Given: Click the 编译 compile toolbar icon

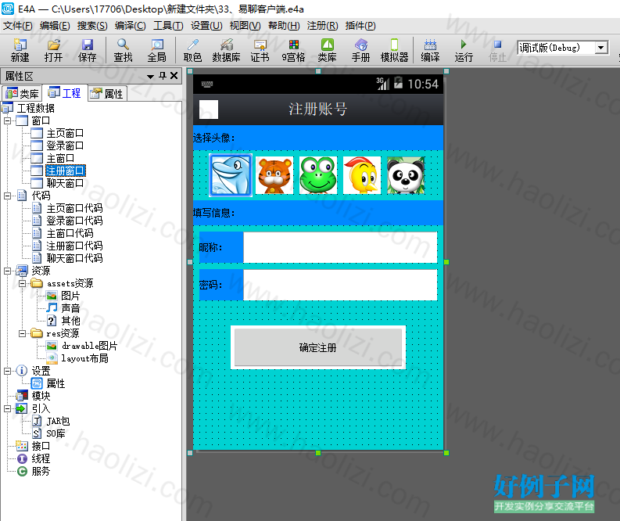Looking at the screenshot, I should click(x=430, y=50).
